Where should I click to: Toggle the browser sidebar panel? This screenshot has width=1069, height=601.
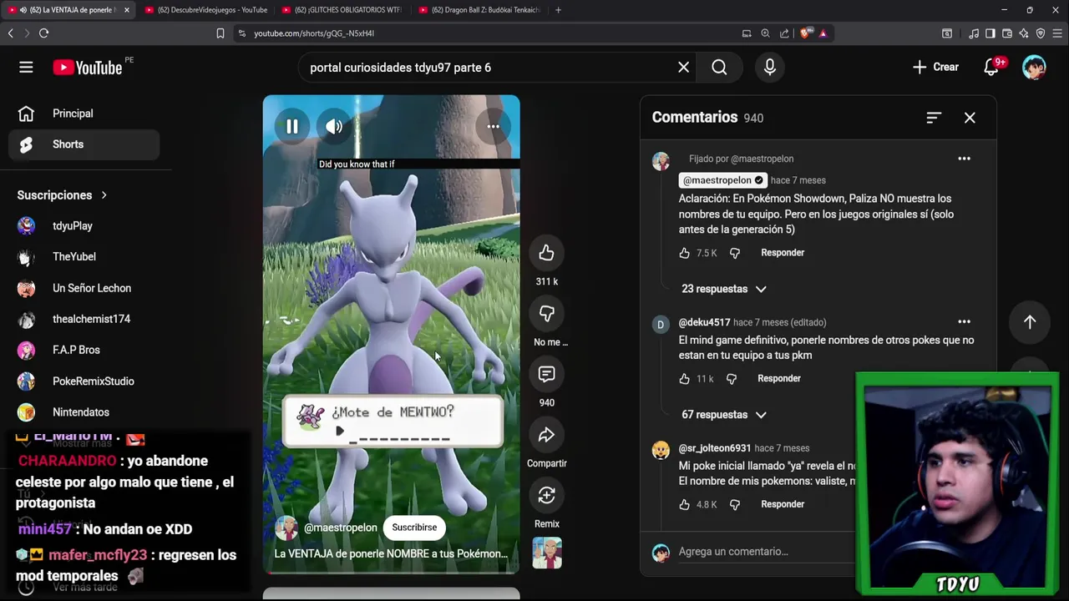pyautogui.click(x=990, y=33)
